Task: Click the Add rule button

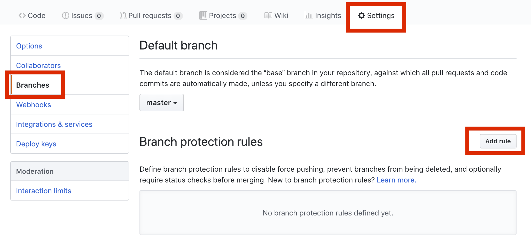Action: 498,141
